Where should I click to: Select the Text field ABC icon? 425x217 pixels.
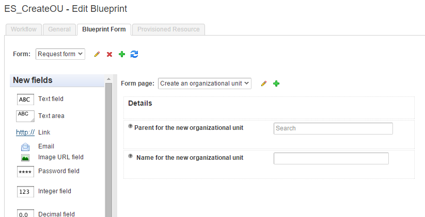[x=25, y=99]
